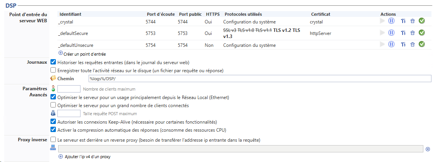Disable 'Historiser les requêtes entrantes' checkbox
The height and width of the screenshot is (162, 433).
tap(54, 62)
